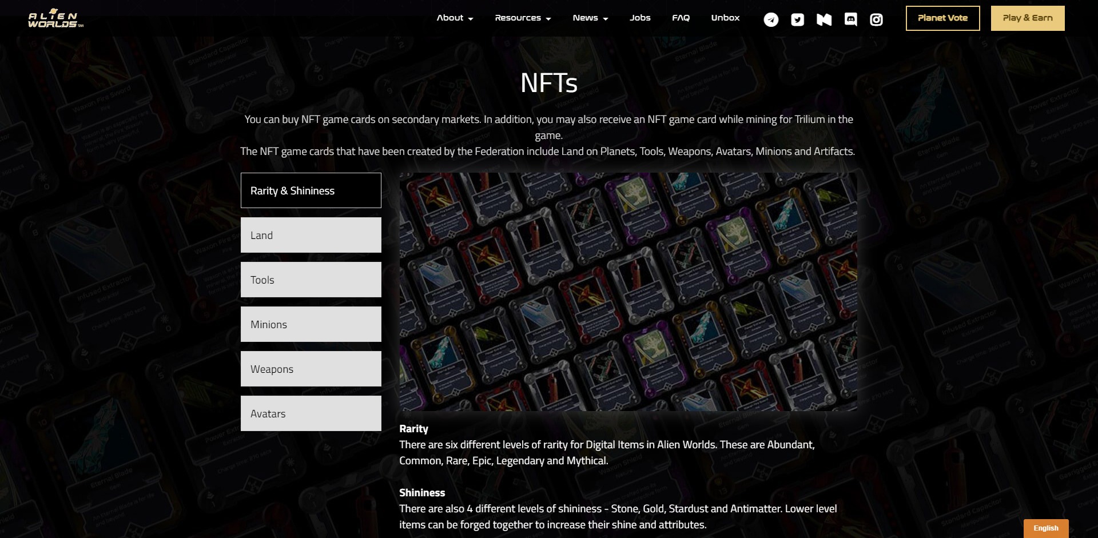Select the Rarity & Shininess tab
Image resolution: width=1098 pixels, height=538 pixels.
click(311, 190)
